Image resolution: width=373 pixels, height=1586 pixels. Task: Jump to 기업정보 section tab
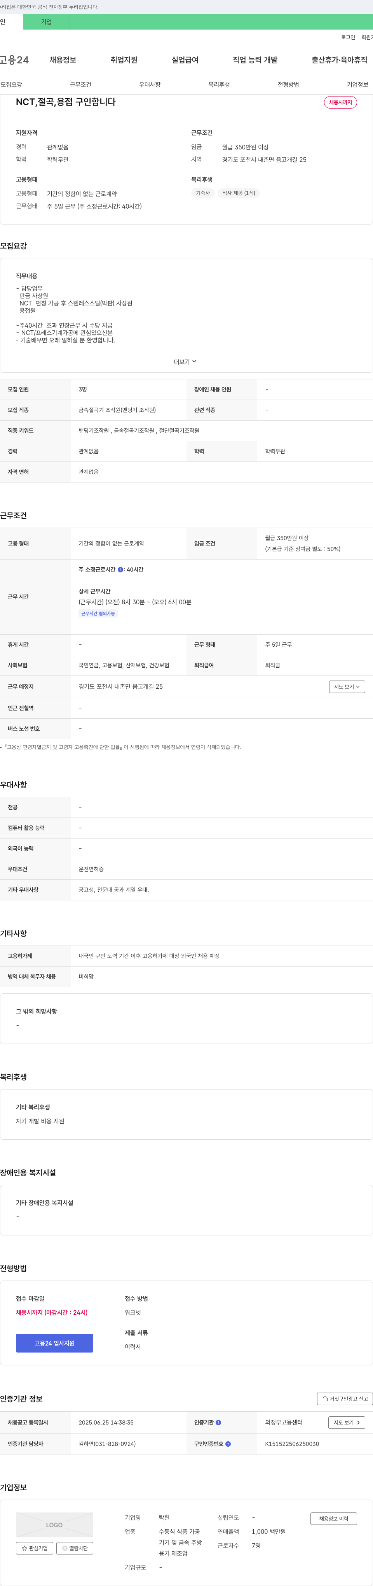357,84
